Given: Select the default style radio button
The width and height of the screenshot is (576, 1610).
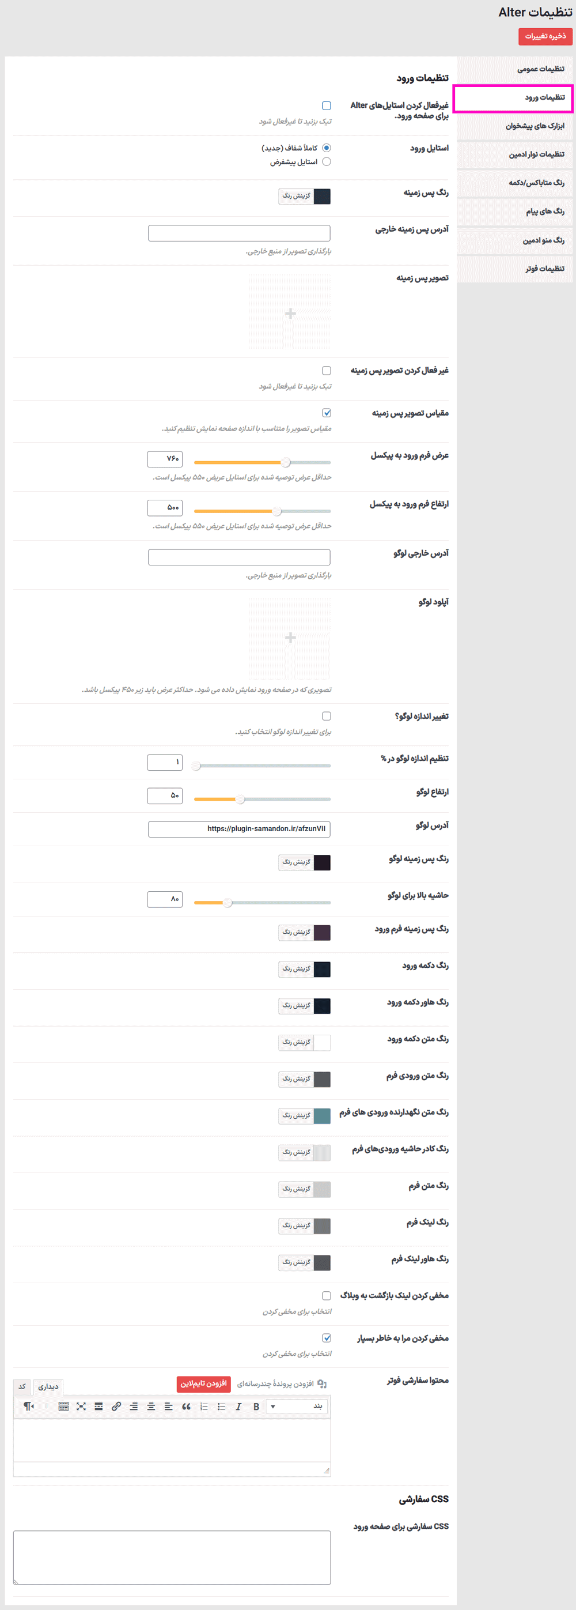Looking at the screenshot, I should [x=326, y=162].
